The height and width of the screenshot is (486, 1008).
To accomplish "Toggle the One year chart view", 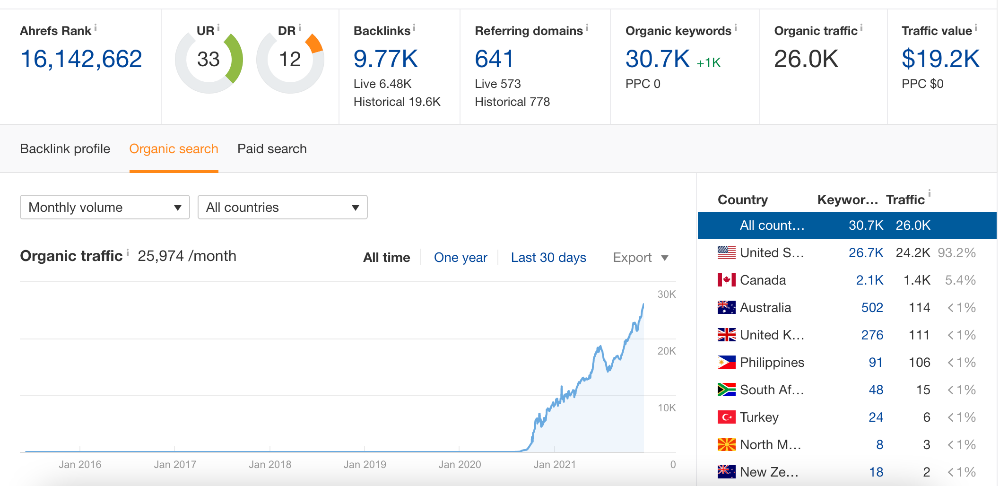I will click(x=461, y=257).
